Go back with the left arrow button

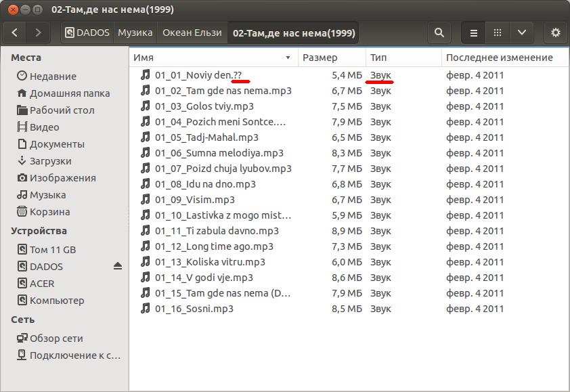15,32
